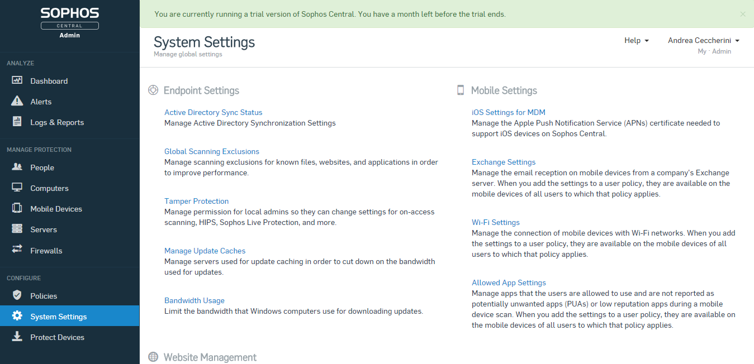
Task: Click the System Settings gear icon
Action: (17, 316)
